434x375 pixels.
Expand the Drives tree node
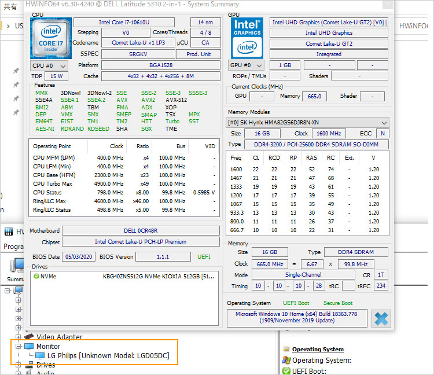pos(19,365)
